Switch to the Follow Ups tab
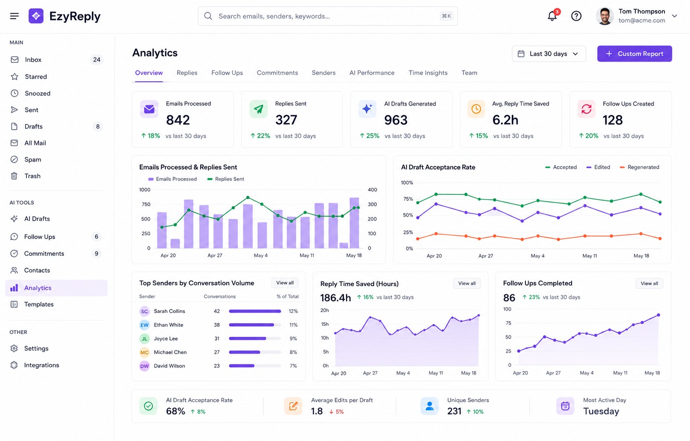Viewport: 690px width, 441px height. [x=227, y=73]
